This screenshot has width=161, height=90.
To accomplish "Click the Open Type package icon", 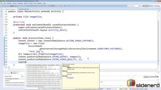I will point(45,6).
